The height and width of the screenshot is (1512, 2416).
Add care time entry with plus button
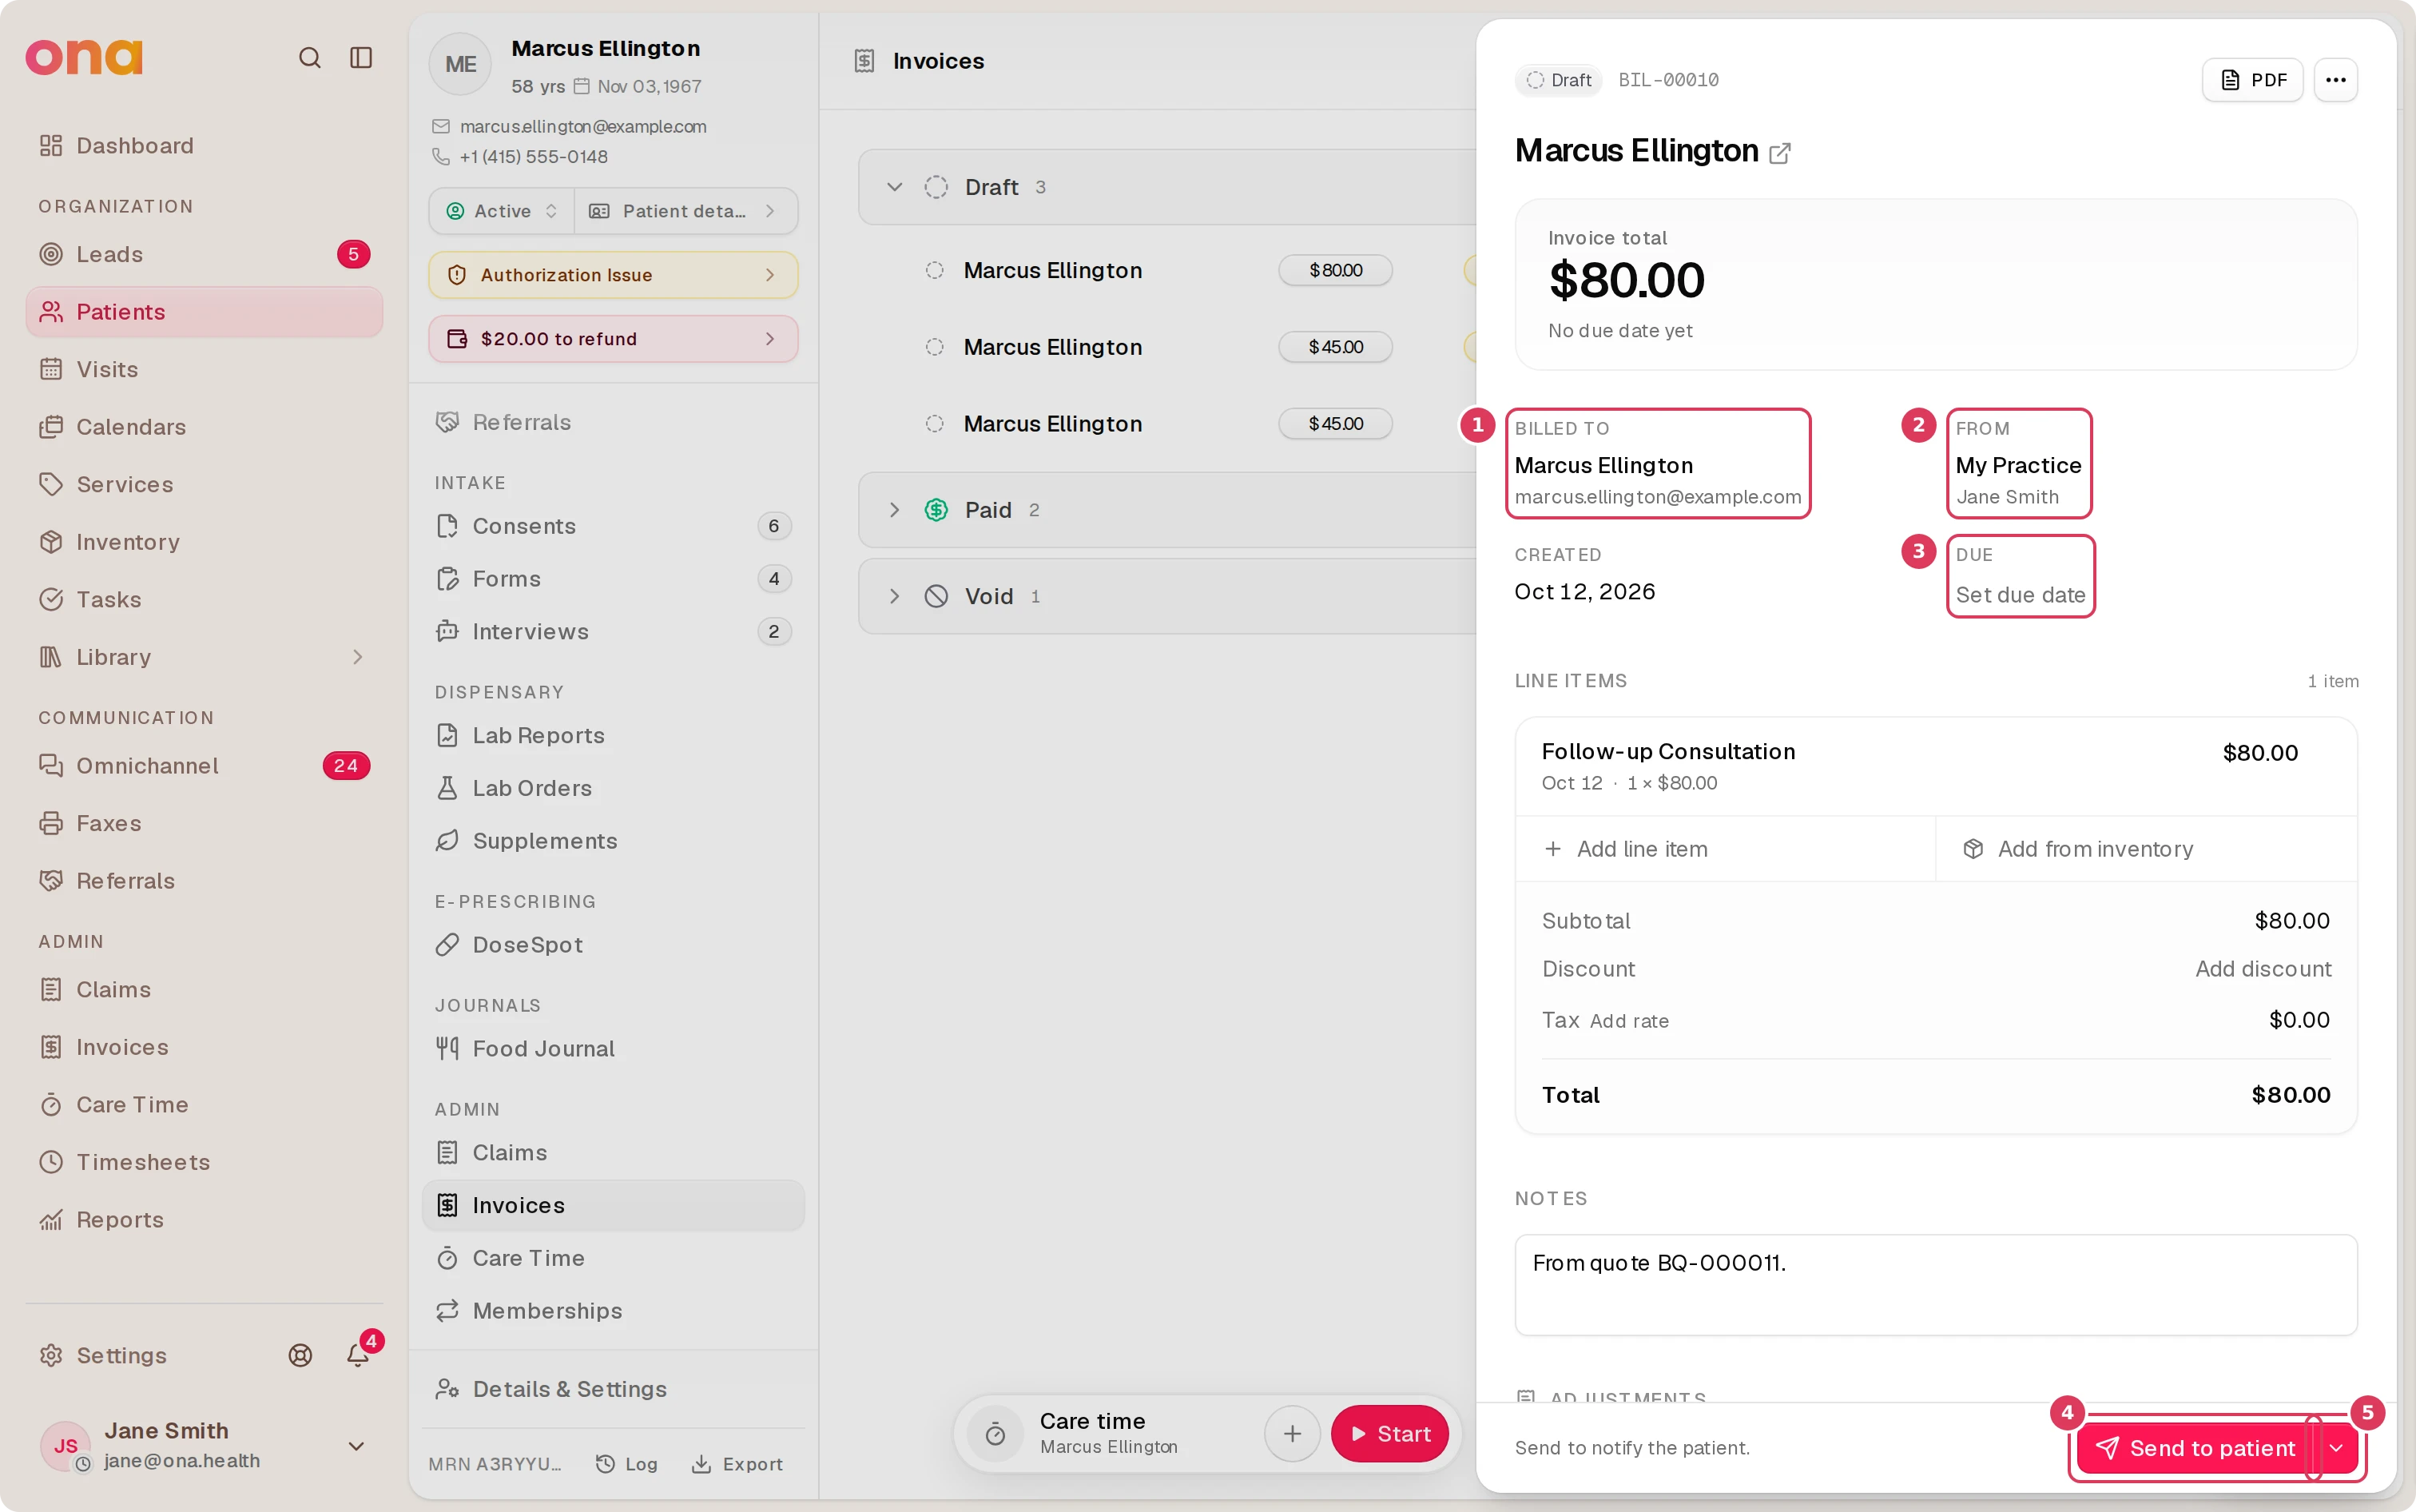(x=1291, y=1434)
